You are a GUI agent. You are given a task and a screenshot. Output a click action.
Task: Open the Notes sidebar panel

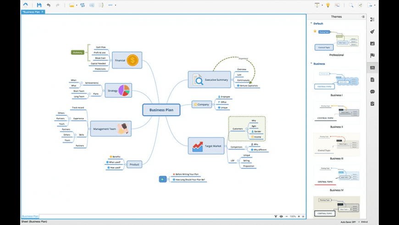click(x=372, y=80)
